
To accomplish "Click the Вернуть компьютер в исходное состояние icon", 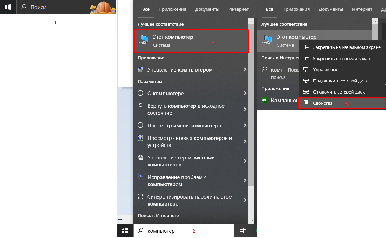I will pyautogui.click(x=140, y=106).
